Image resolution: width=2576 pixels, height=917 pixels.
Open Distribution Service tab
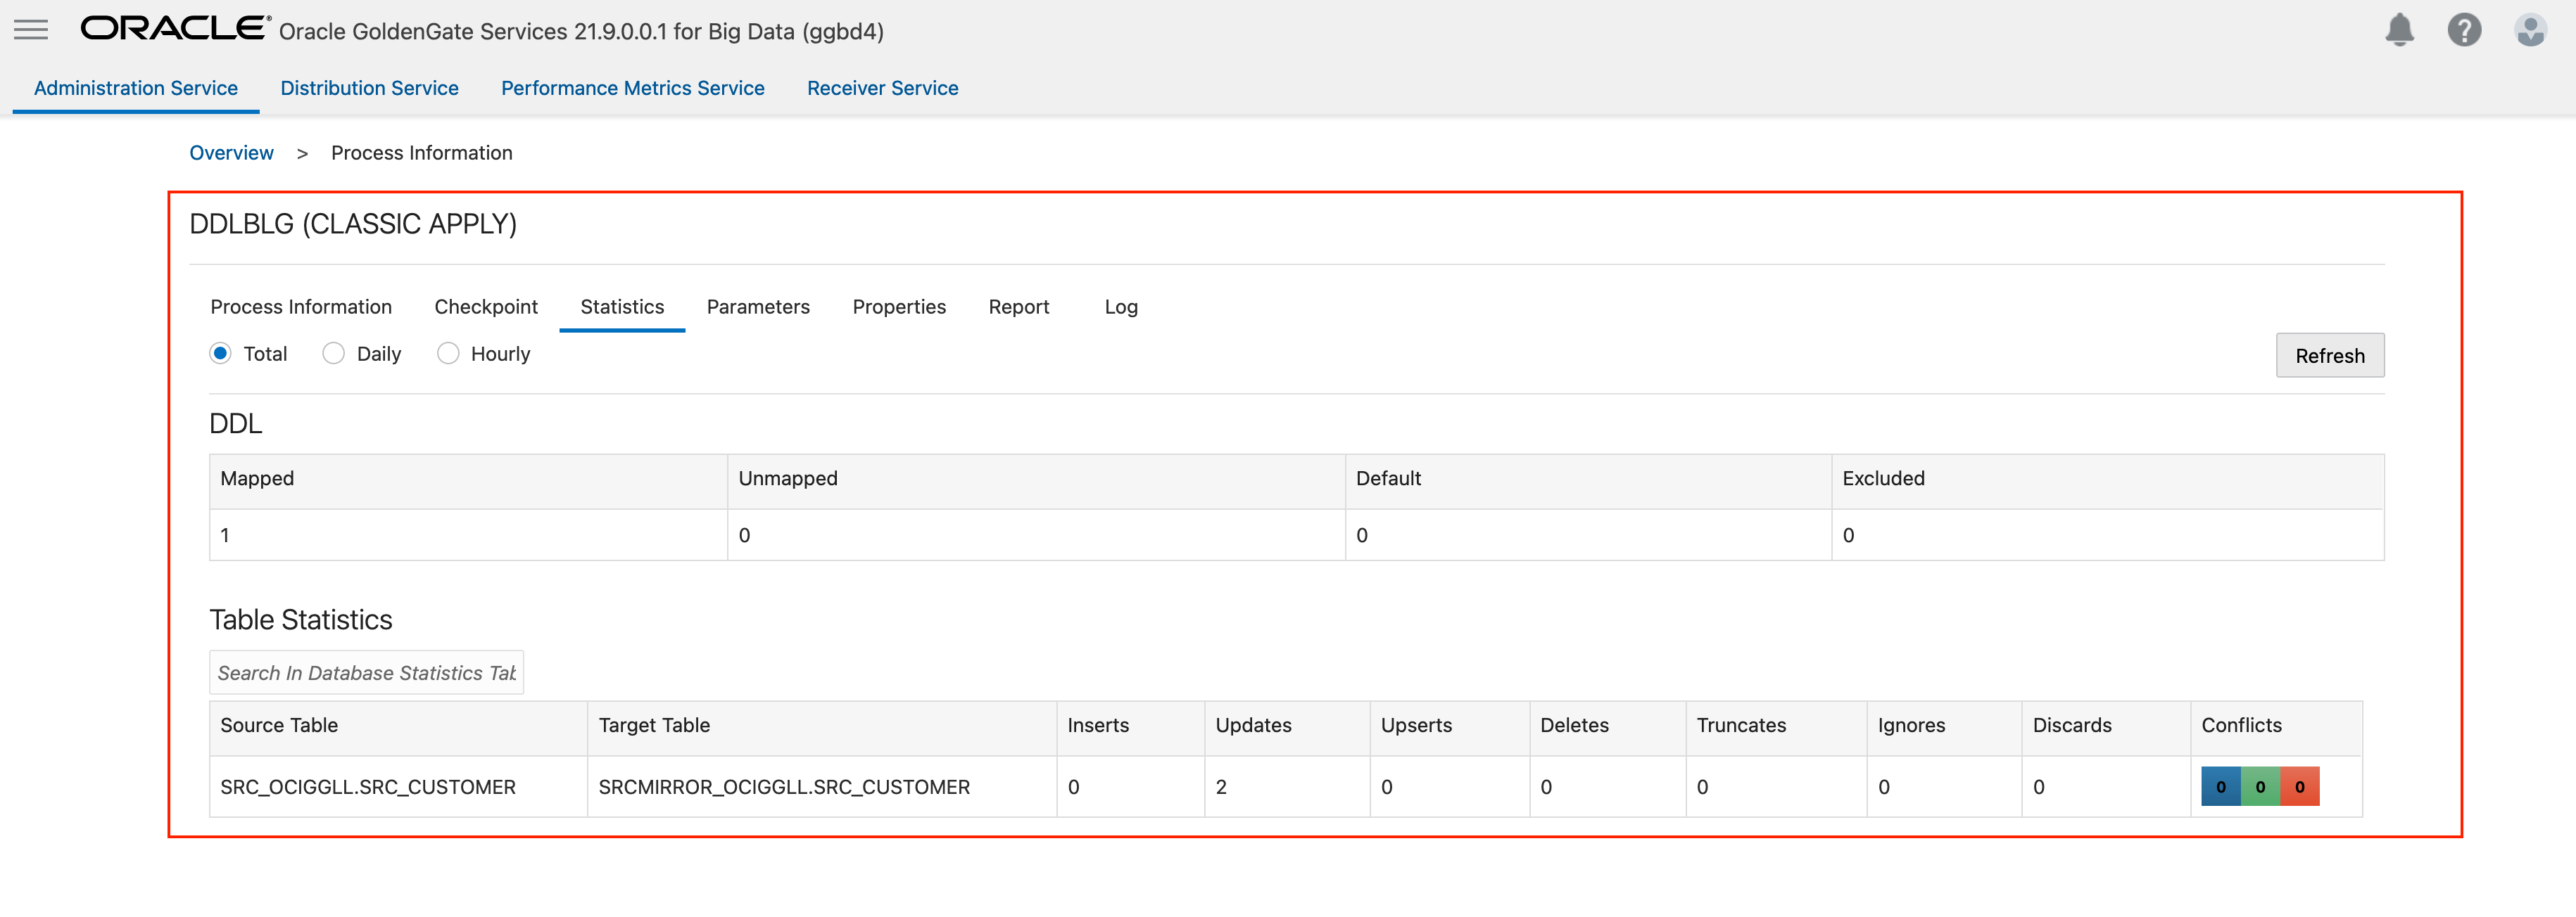coord(369,88)
